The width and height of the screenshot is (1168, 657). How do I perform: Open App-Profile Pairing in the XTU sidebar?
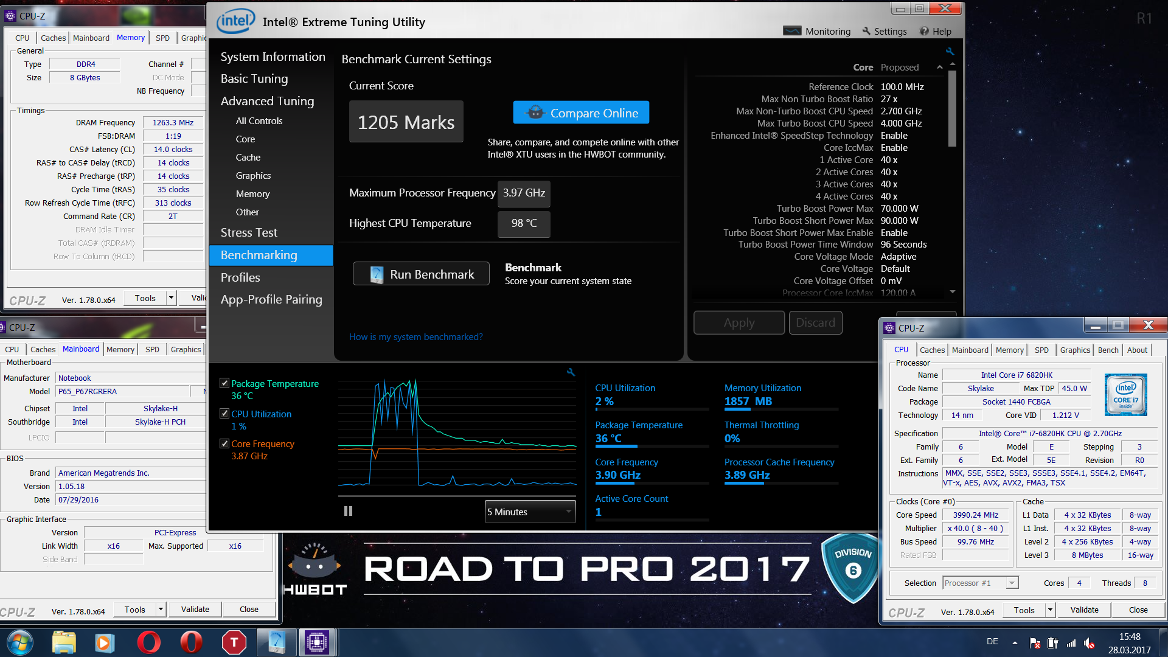click(271, 299)
